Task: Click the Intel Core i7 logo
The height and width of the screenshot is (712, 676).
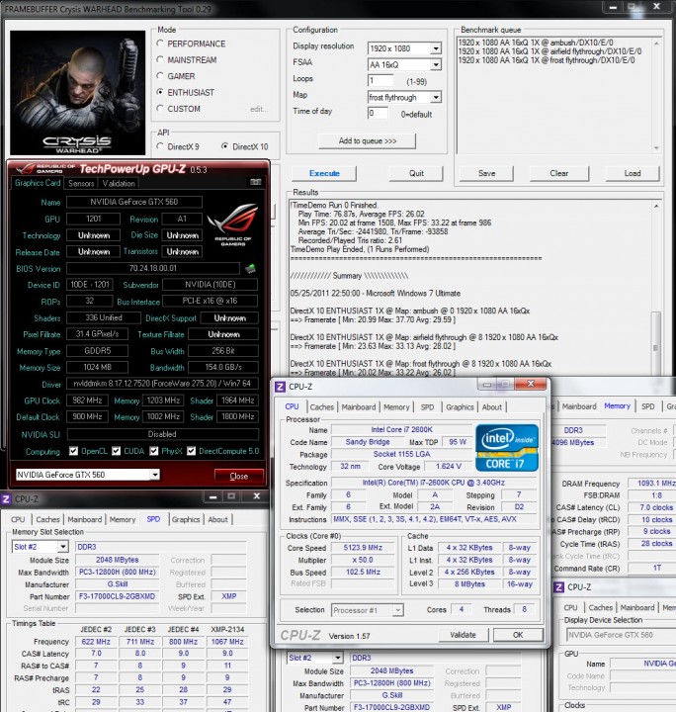Action: pyautogui.click(x=507, y=448)
